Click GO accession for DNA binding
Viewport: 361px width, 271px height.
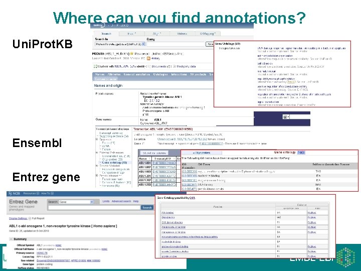click(x=190, y=185)
